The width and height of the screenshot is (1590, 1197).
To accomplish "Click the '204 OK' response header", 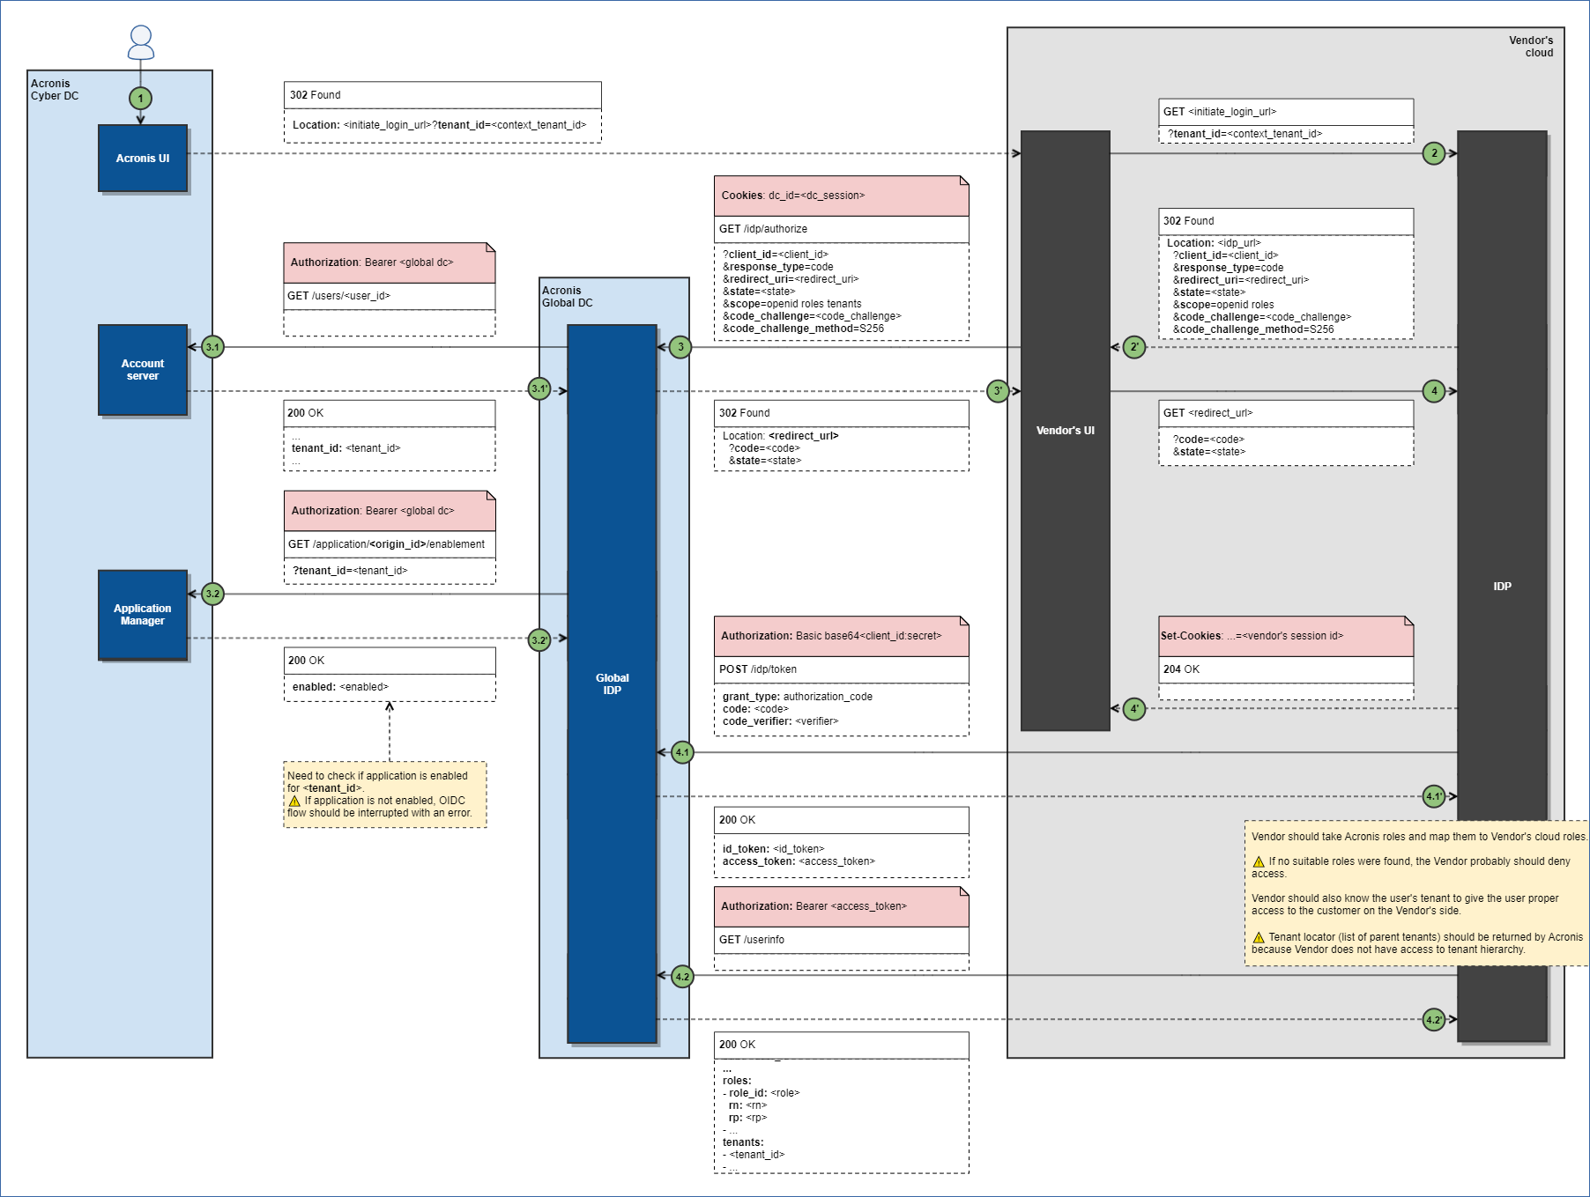I will (x=1286, y=669).
